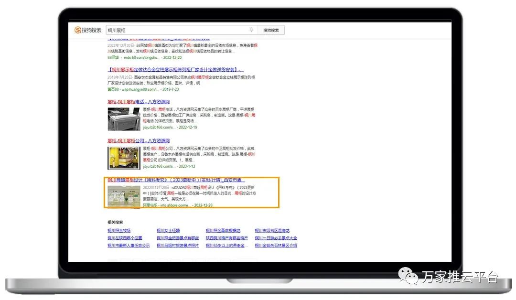Open the 铜川展示柜定做钛合金立柱 result link
The height and width of the screenshot is (300, 516).
tap(175, 70)
